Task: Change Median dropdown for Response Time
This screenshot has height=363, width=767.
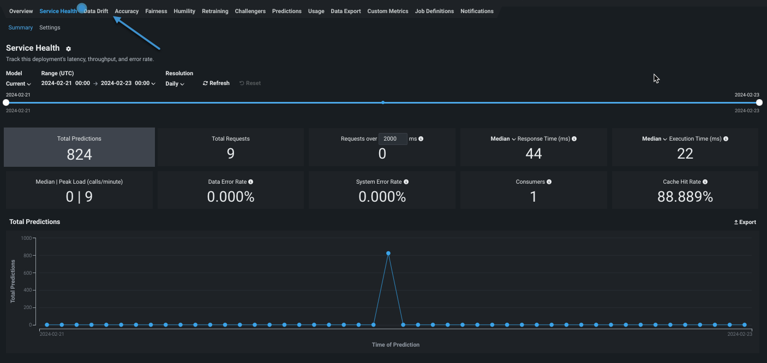Action: pos(502,139)
